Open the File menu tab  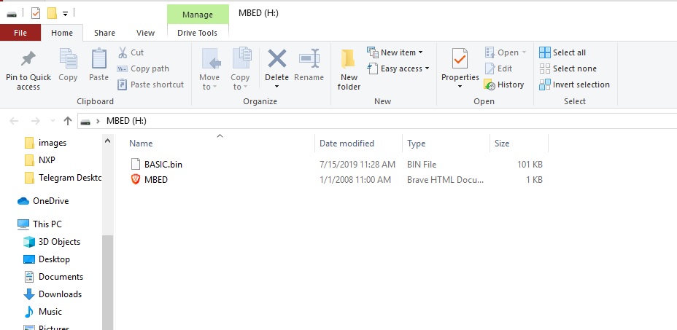click(20, 33)
